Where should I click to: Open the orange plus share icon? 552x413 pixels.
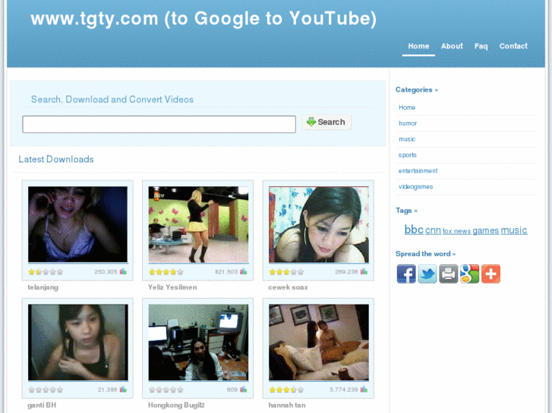490,274
